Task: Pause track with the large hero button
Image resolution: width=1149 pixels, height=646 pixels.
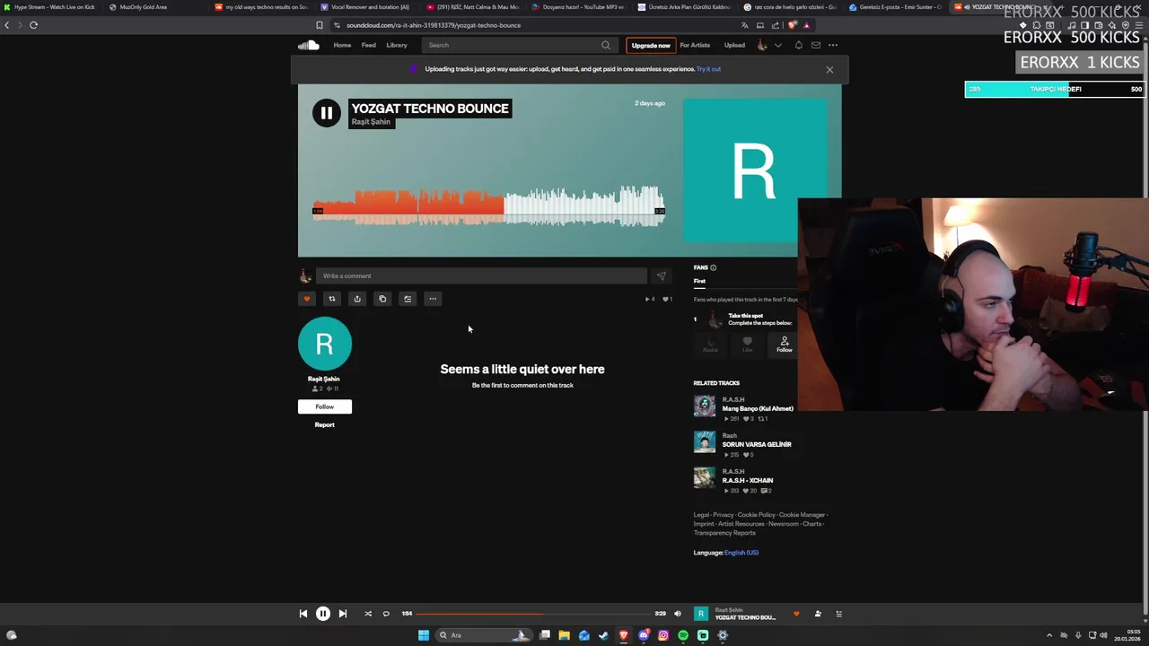Action: click(x=327, y=113)
